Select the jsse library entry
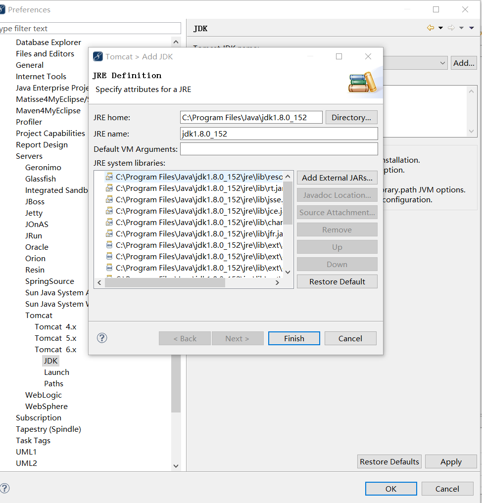Image resolution: width=482 pixels, height=503 pixels. click(x=194, y=200)
